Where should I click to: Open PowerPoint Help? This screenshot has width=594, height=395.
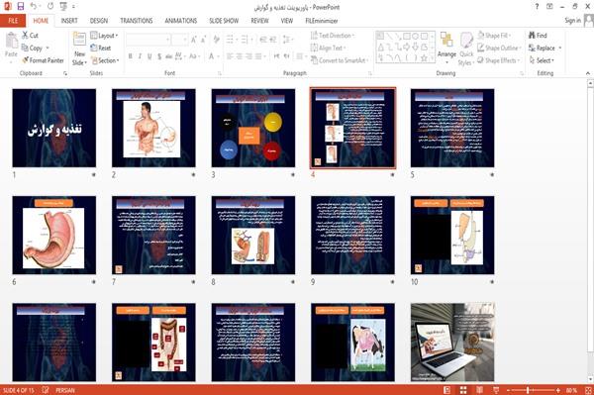tap(537, 7)
